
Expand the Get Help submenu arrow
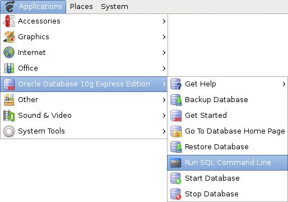click(x=284, y=84)
